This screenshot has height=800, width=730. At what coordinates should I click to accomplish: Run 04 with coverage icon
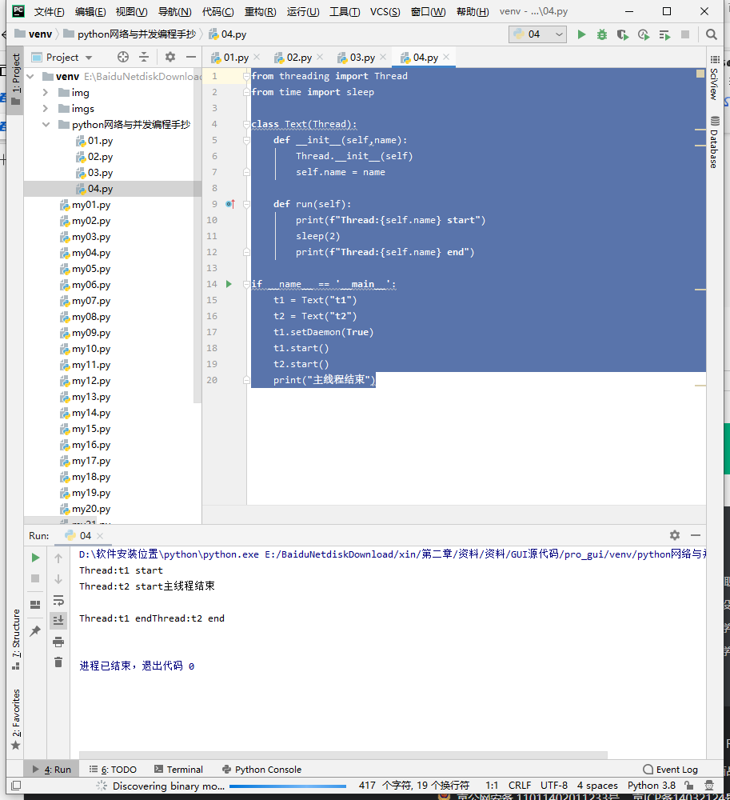622,34
